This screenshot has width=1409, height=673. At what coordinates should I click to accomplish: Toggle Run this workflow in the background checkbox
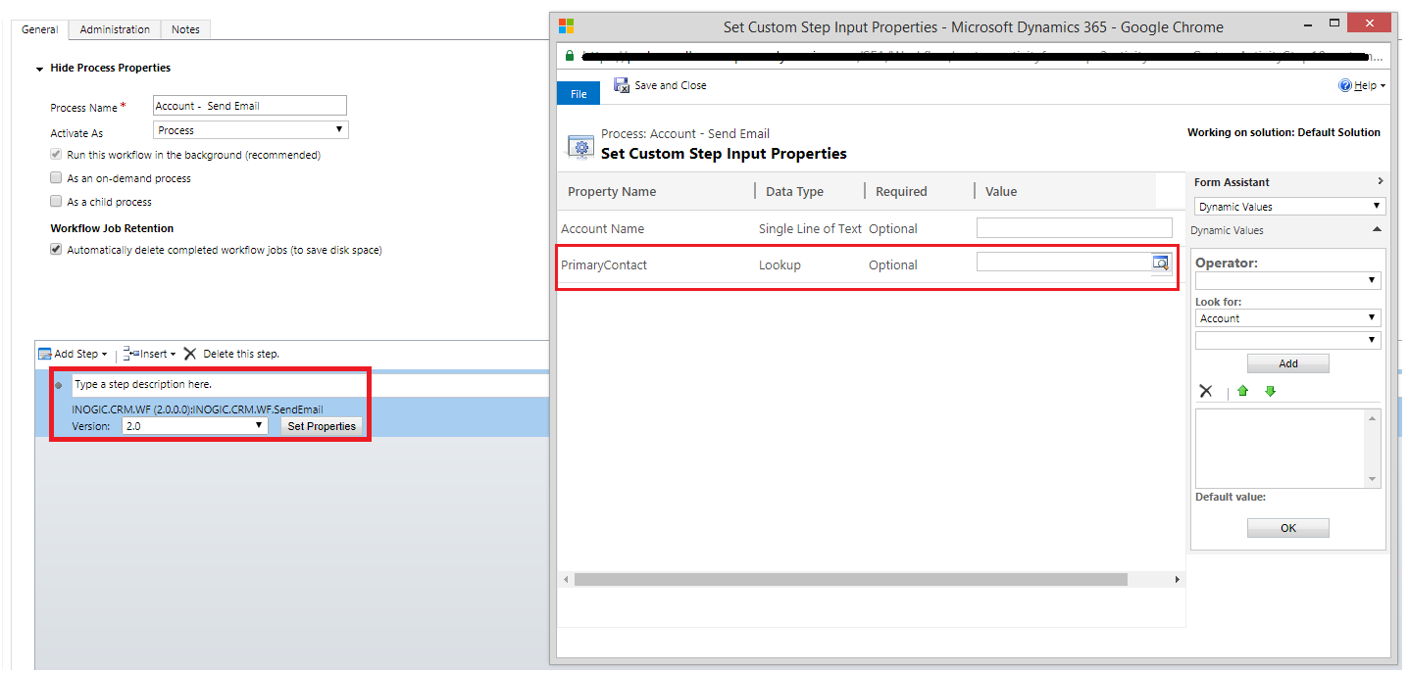coord(56,155)
